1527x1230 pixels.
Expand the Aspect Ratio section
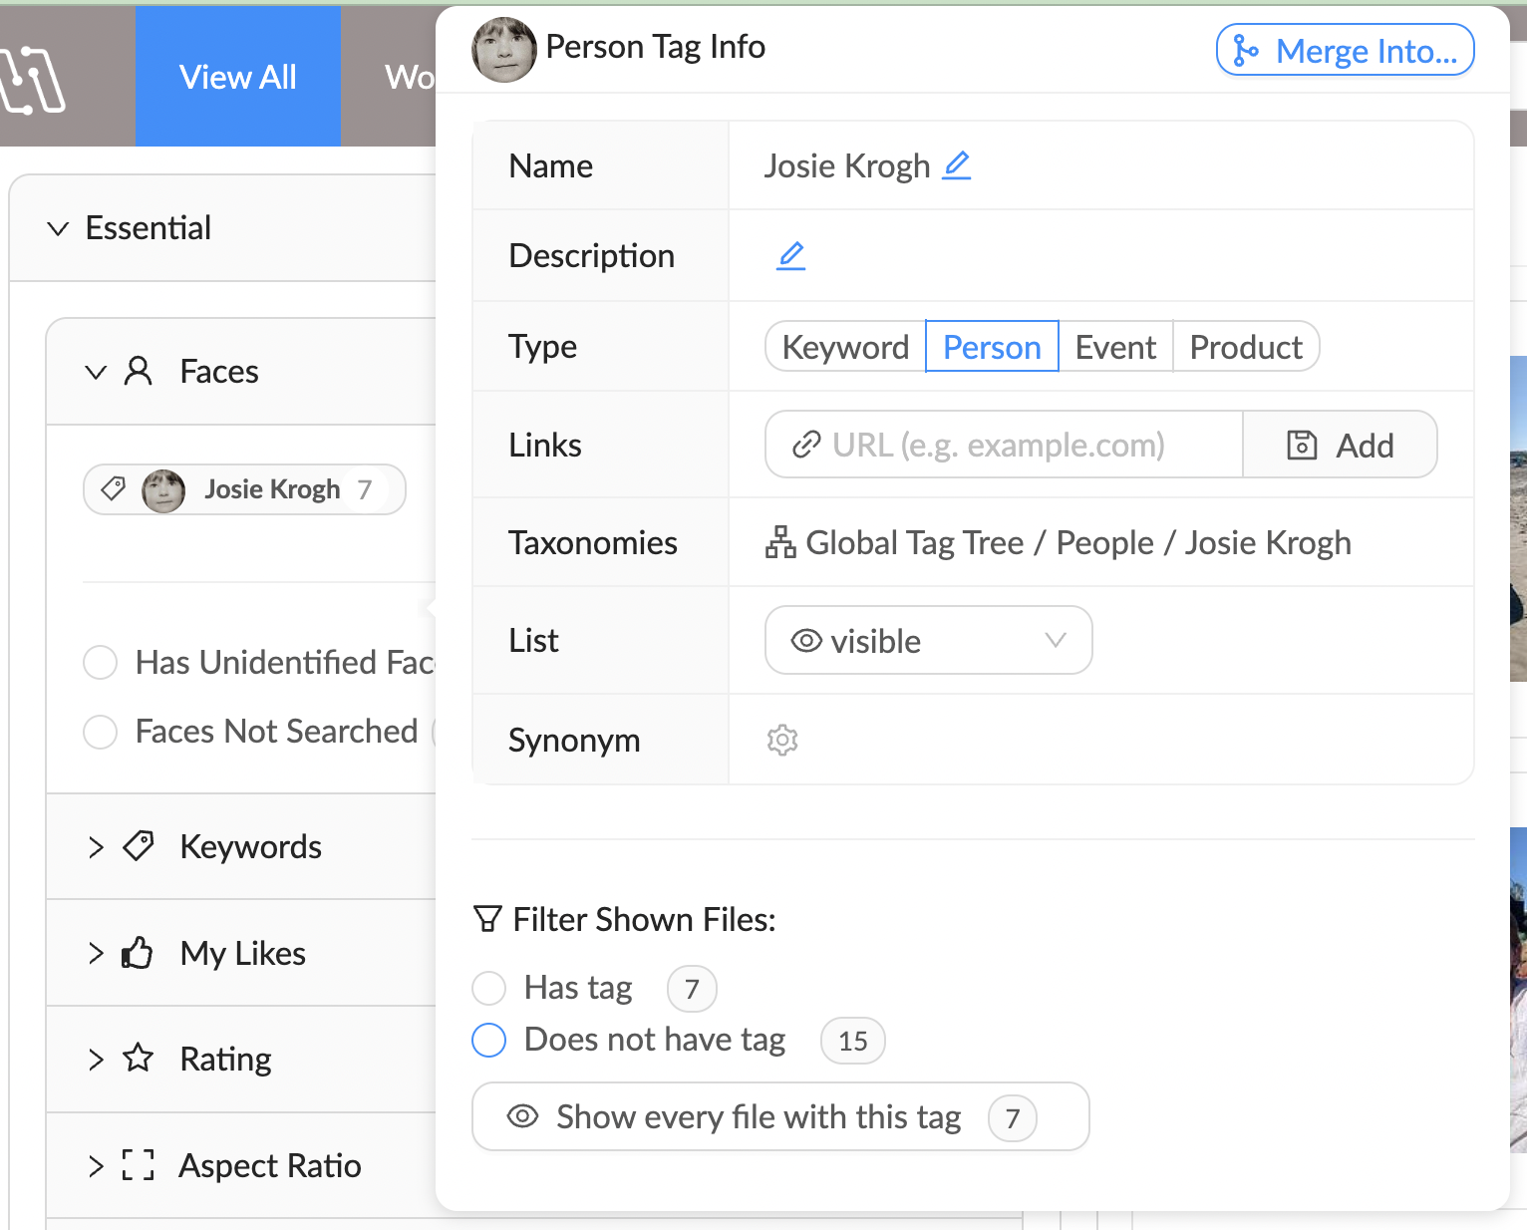pos(96,1165)
